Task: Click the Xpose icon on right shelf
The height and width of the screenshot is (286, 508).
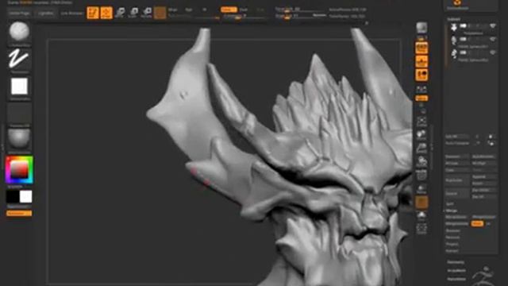Action: (x=421, y=229)
